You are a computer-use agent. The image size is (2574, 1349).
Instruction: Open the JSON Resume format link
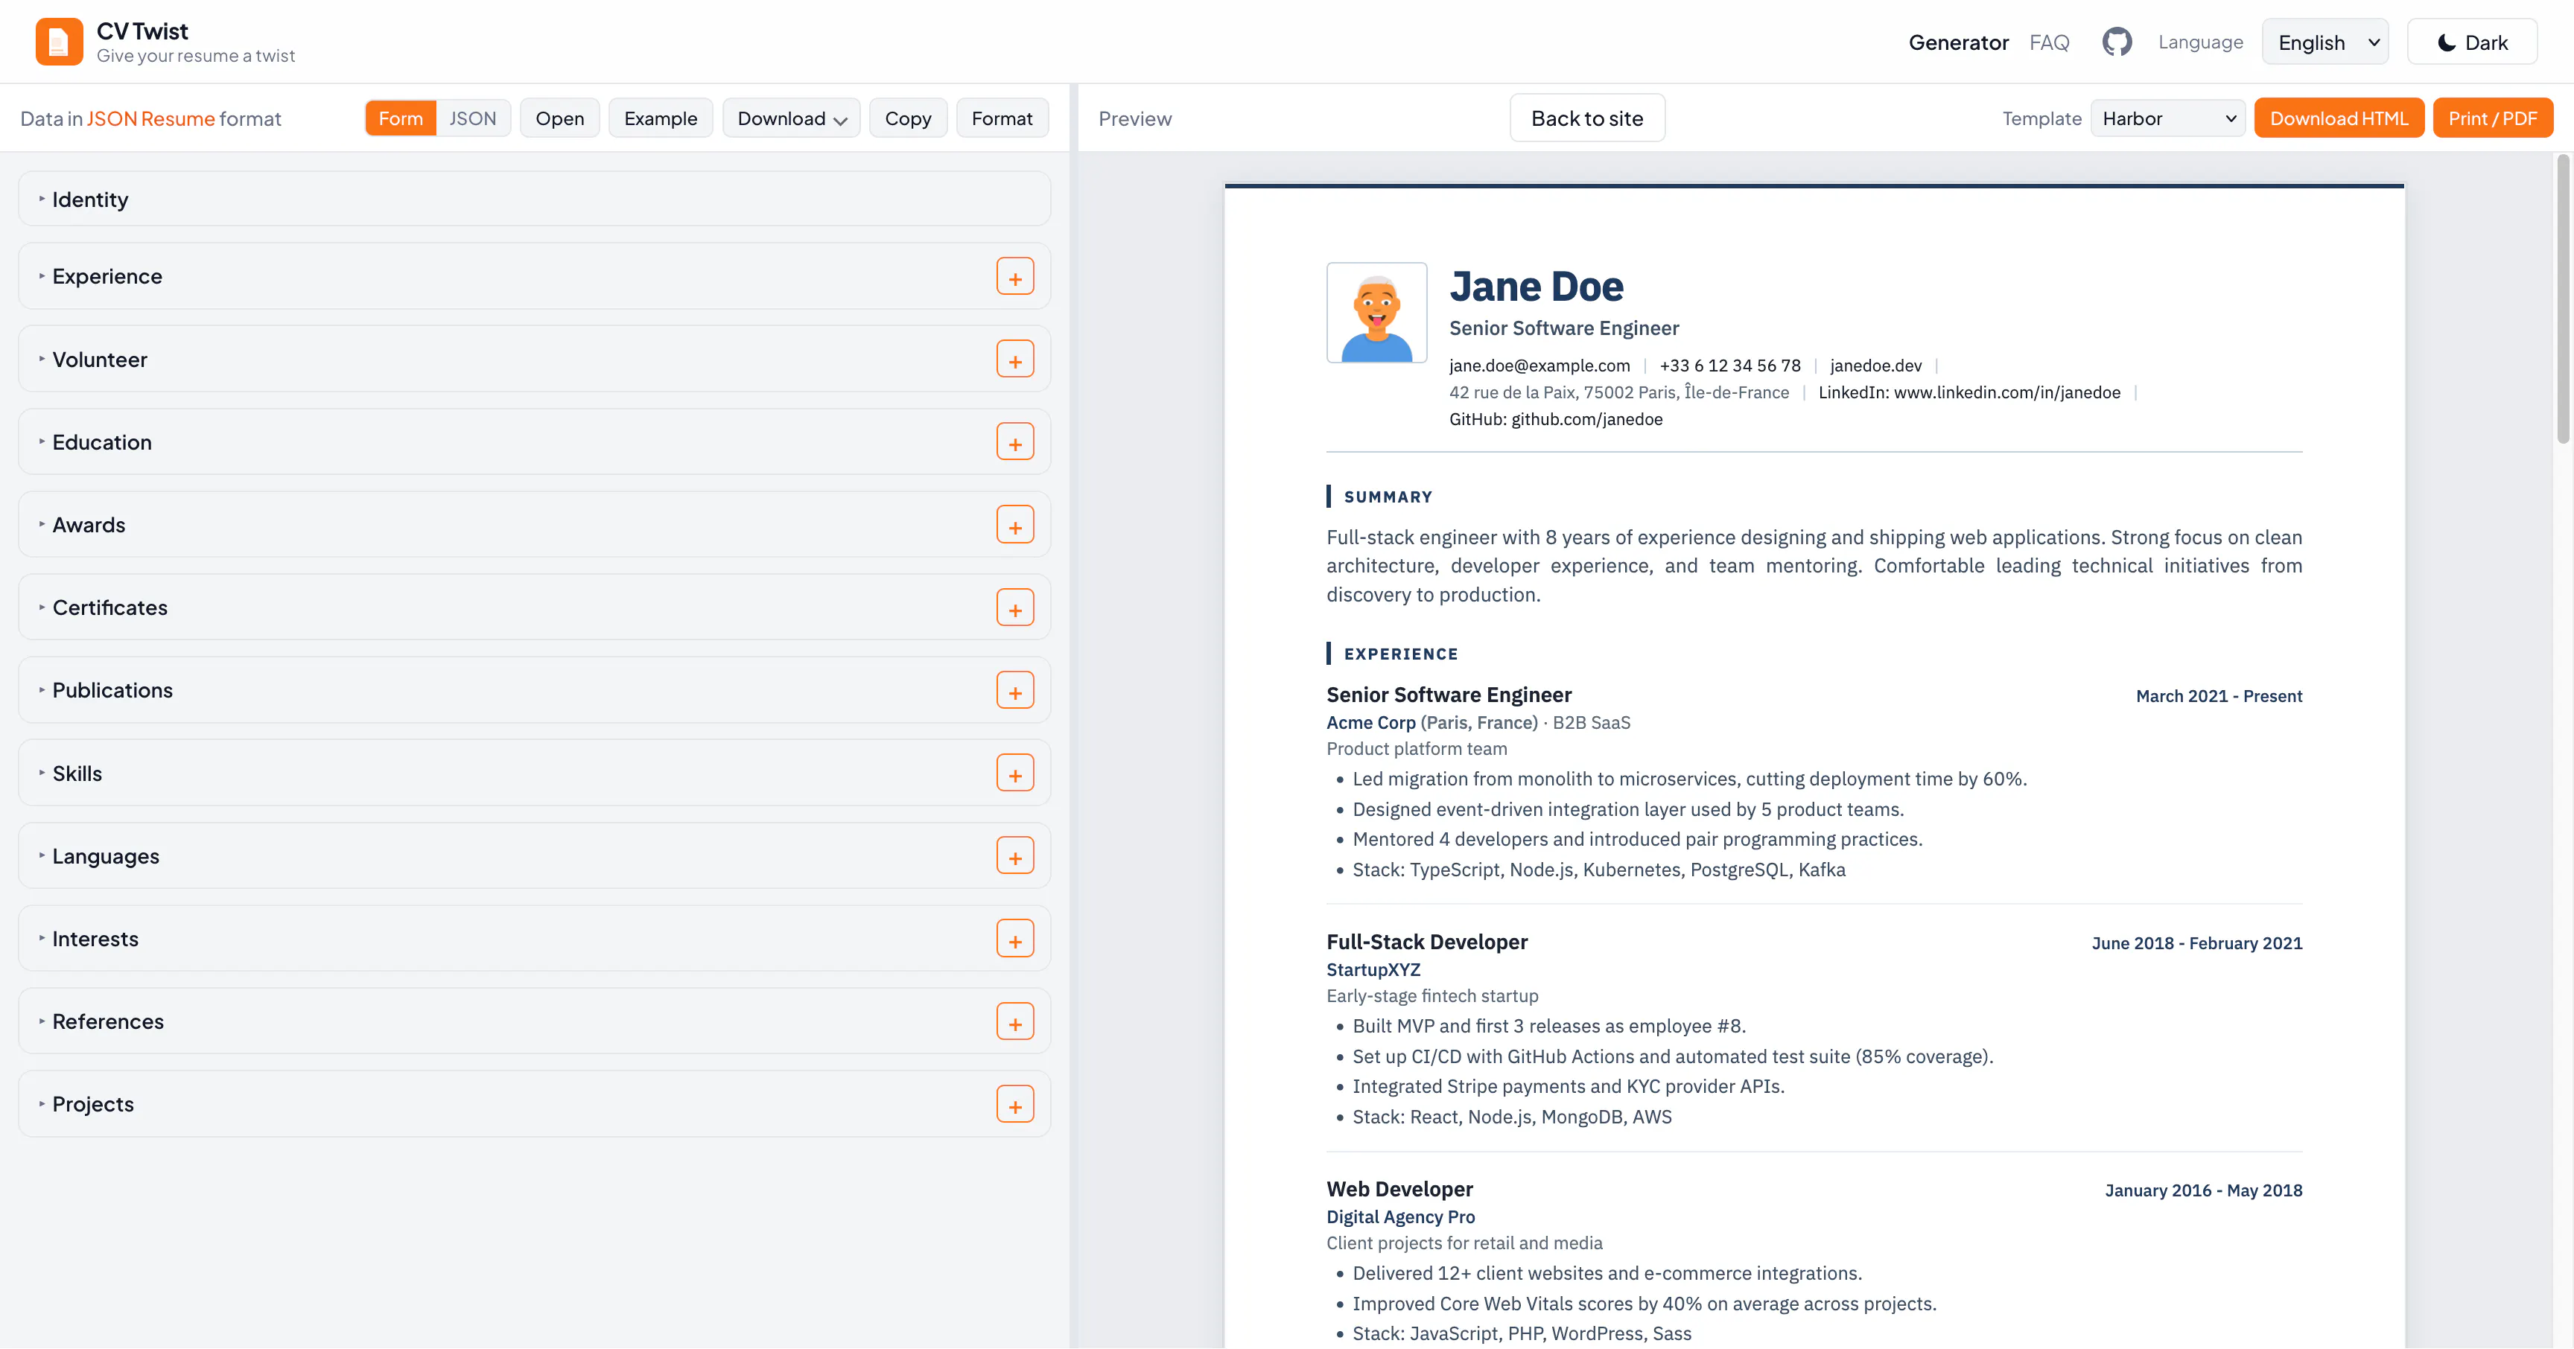(151, 119)
